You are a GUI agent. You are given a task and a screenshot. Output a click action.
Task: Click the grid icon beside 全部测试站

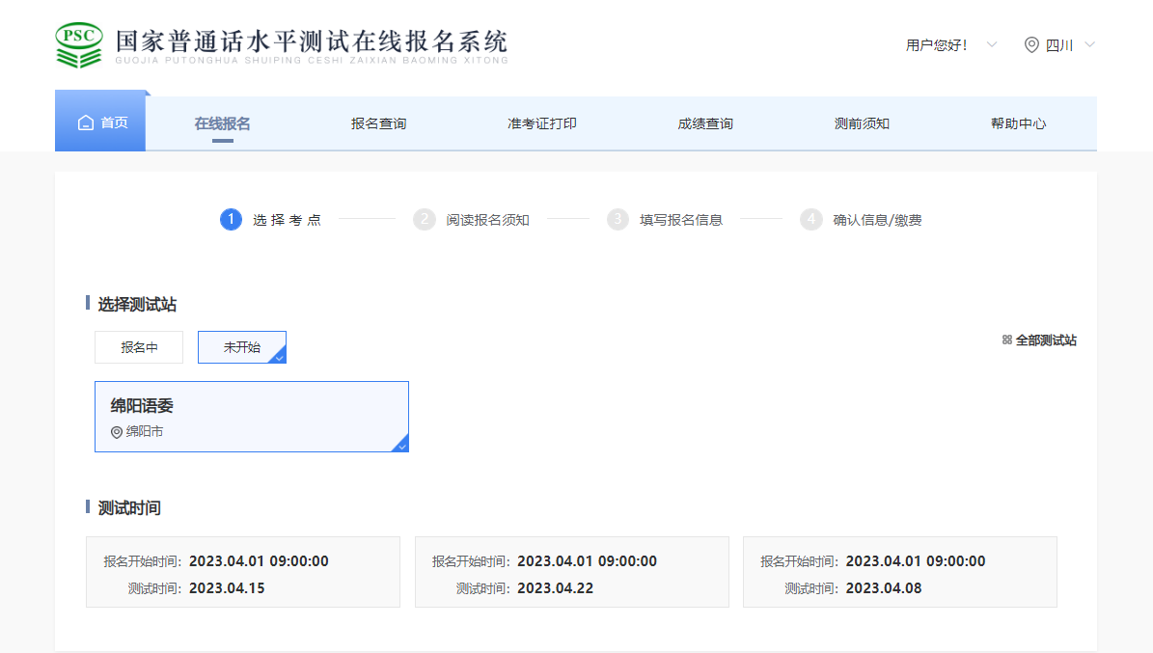coord(1006,340)
